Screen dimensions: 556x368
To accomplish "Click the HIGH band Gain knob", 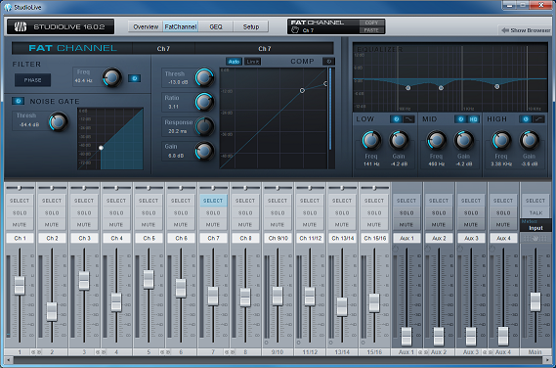I will point(529,140).
